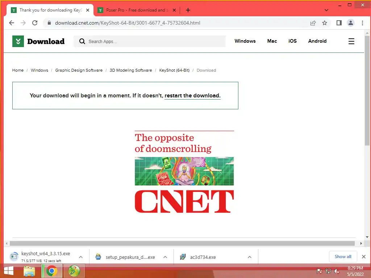Open the Chrome three-dot menu
Image resolution: width=371 pixels, height=278 pixels.
pos(362,23)
